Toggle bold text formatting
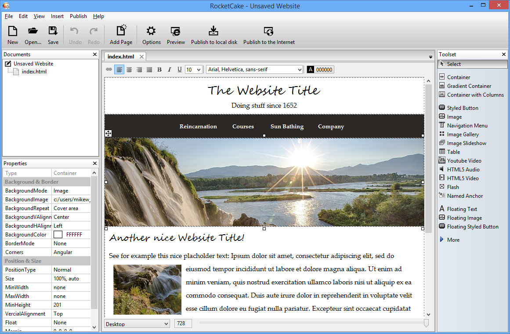510x334 pixels. 159,69
